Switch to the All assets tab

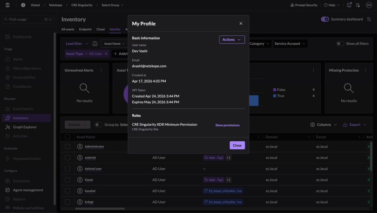(68, 29)
